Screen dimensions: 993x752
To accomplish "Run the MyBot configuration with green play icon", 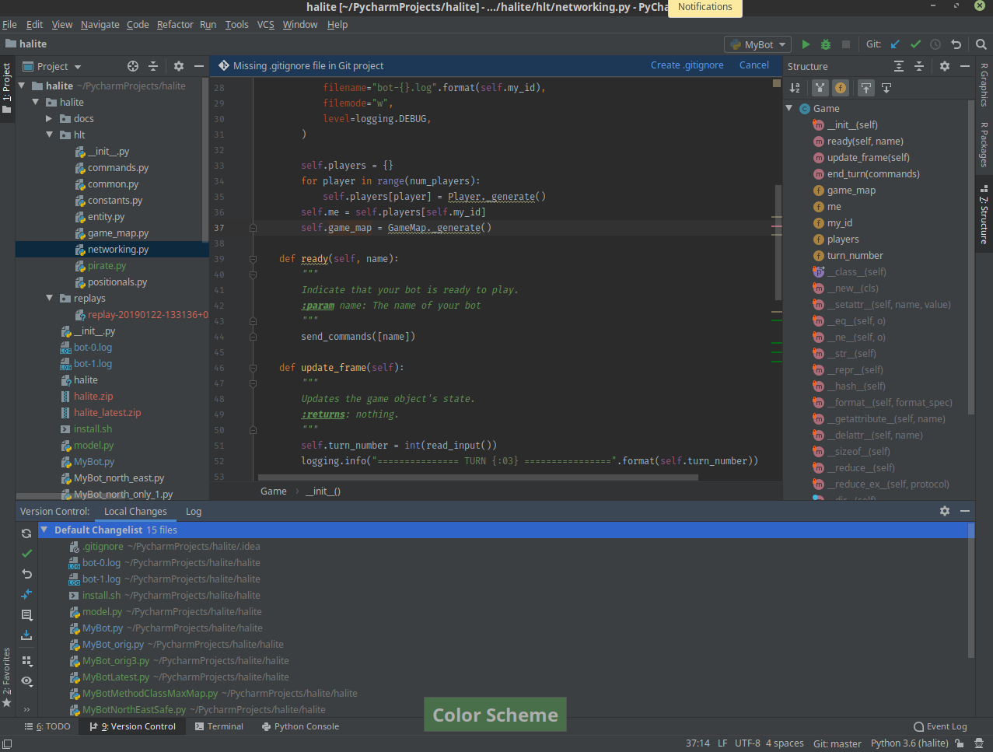I will coord(806,44).
